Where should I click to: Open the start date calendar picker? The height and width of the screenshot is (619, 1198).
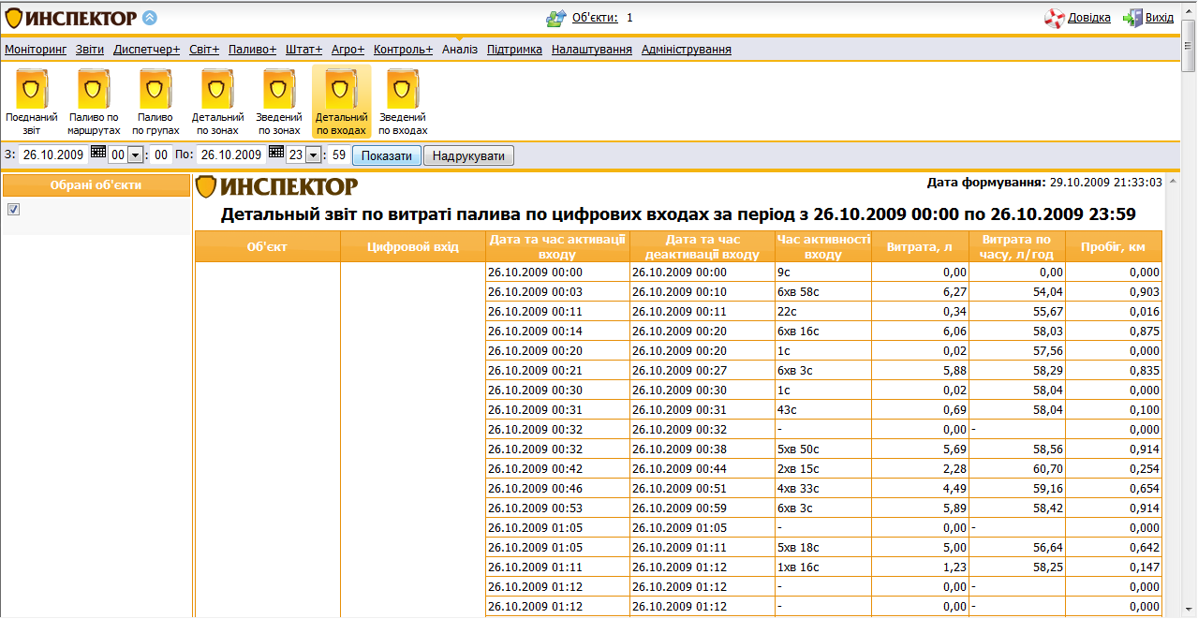pyautogui.click(x=97, y=153)
